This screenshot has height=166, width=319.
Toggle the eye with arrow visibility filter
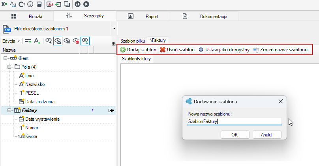[x=85, y=41]
